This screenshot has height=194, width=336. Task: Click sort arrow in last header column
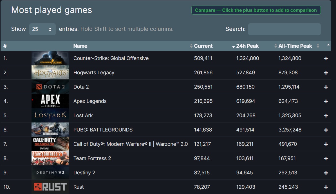328,45
